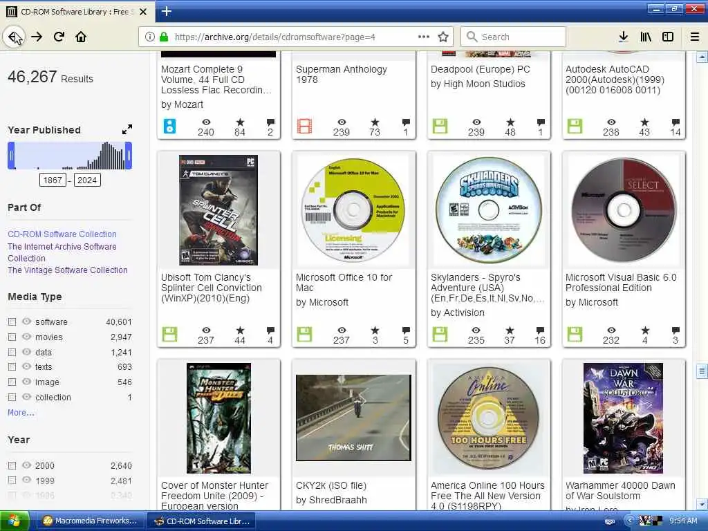
Task: Check the texts media type checkbox
Action: coord(12,366)
